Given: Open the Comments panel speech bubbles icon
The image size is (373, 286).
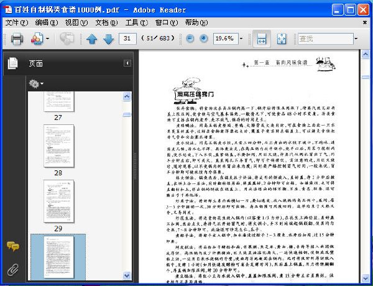Looking at the screenshot, I should coord(13,246).
